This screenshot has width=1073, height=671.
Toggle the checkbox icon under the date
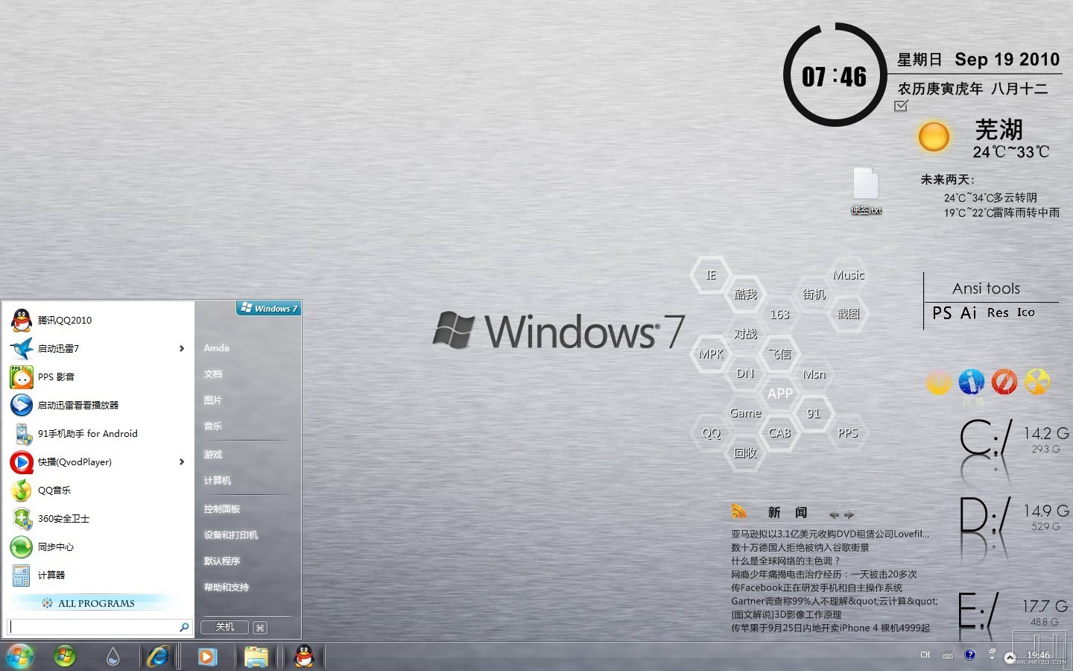[x=901, y=106]
